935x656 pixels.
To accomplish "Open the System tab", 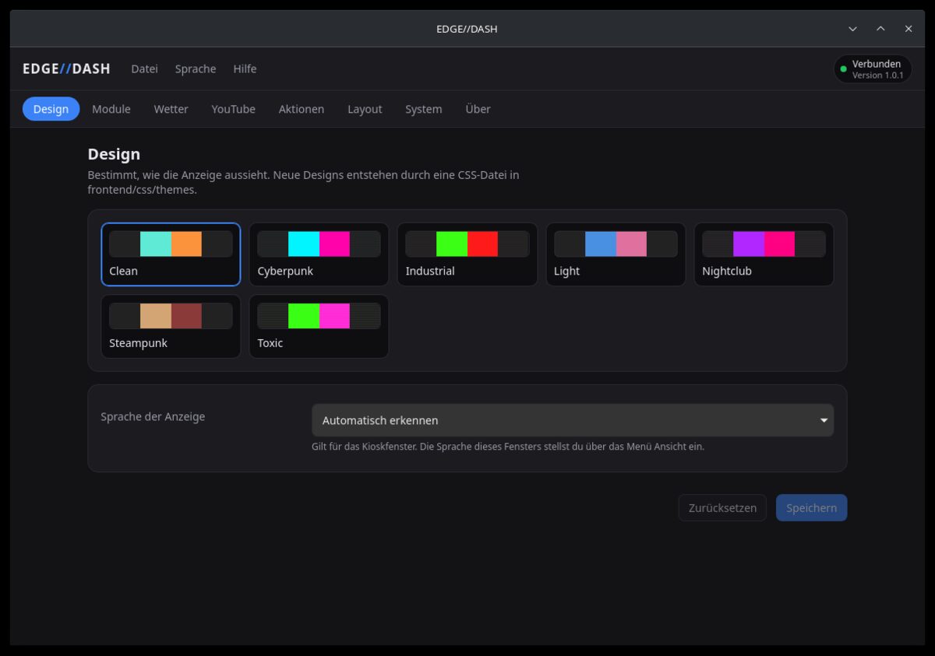I will pos(423,109).
